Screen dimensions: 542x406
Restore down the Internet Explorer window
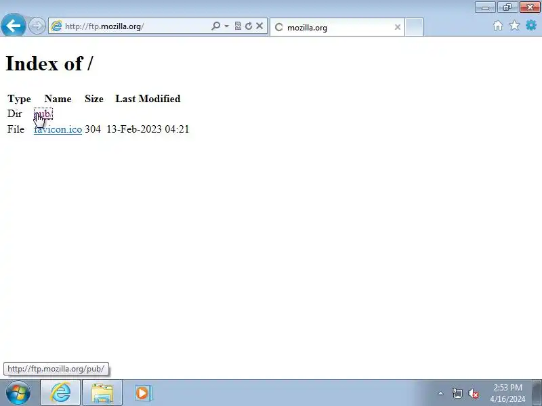tap(507, 7)
